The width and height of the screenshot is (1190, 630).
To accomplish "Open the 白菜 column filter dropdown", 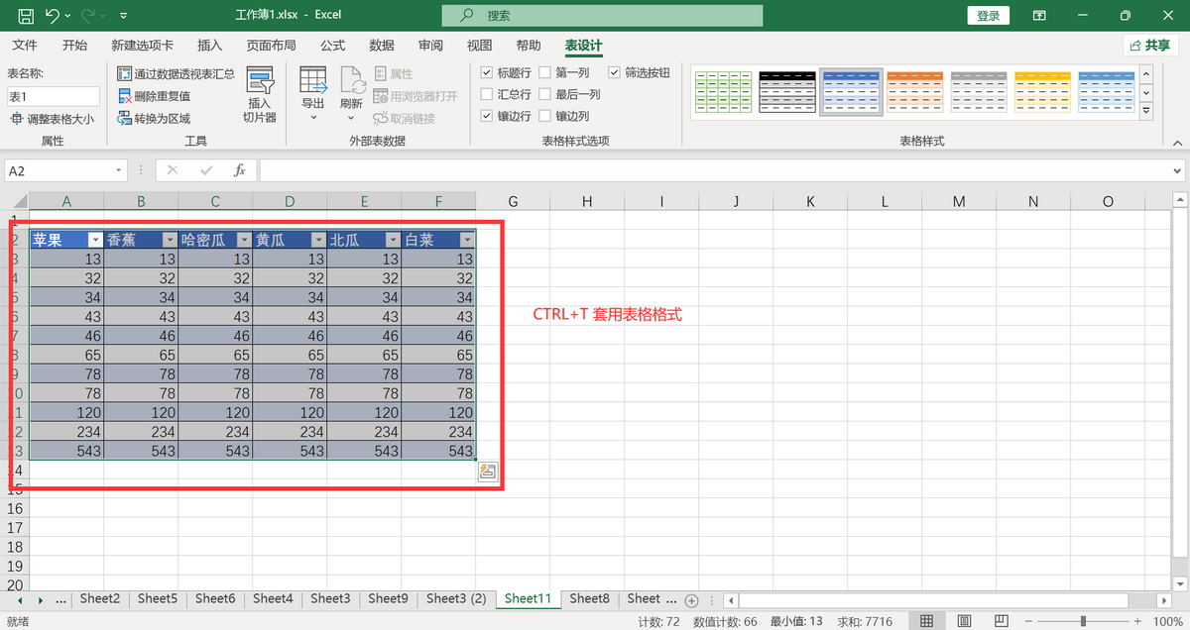I will (466, 240).
